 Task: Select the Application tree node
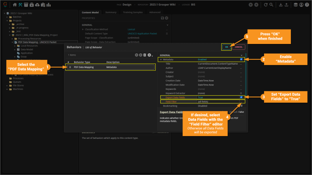[x=27, y=53]
